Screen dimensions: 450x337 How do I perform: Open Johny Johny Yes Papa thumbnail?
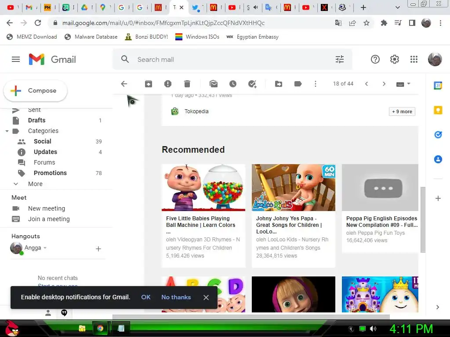point(293,187)
